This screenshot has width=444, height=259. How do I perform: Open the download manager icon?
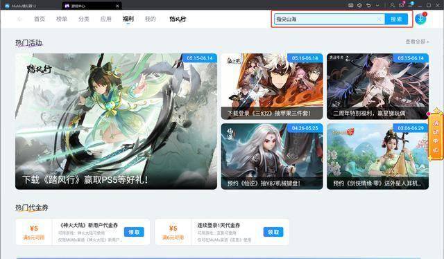coord(420,19)
